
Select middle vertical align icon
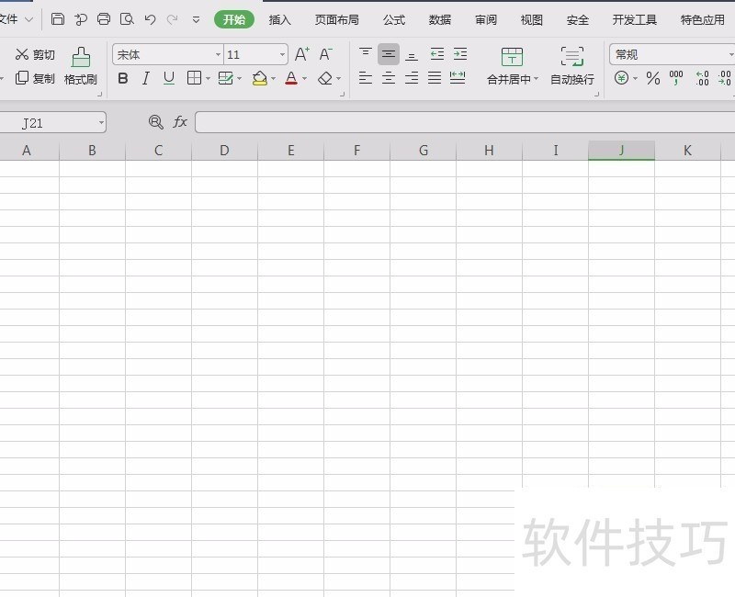click(389, 54)
